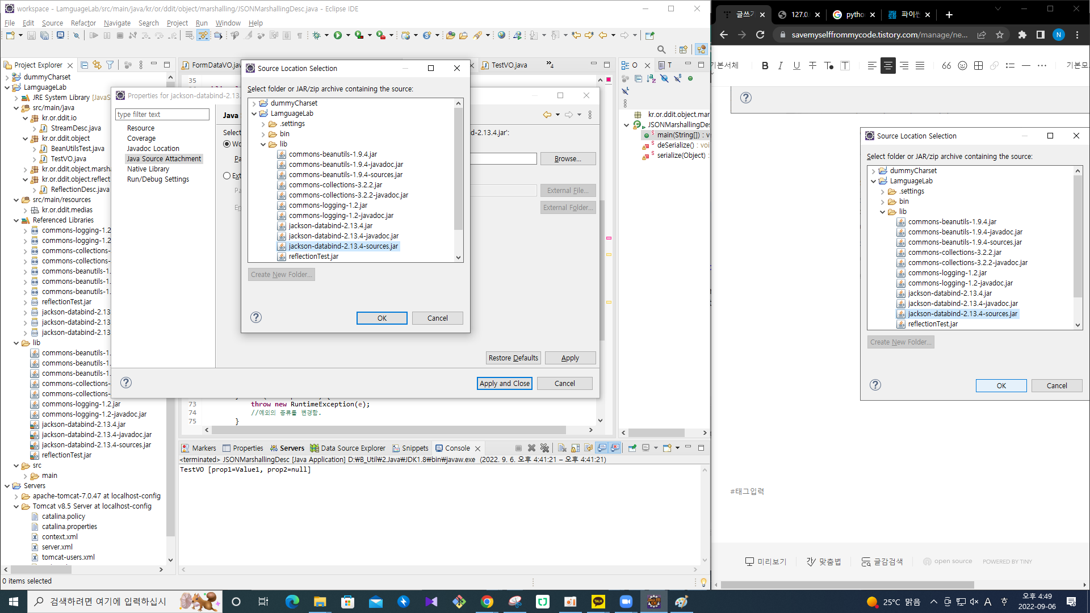1090x613 pixels.
Task: Open Chrome from Windows taskbar
Action: 487,602
